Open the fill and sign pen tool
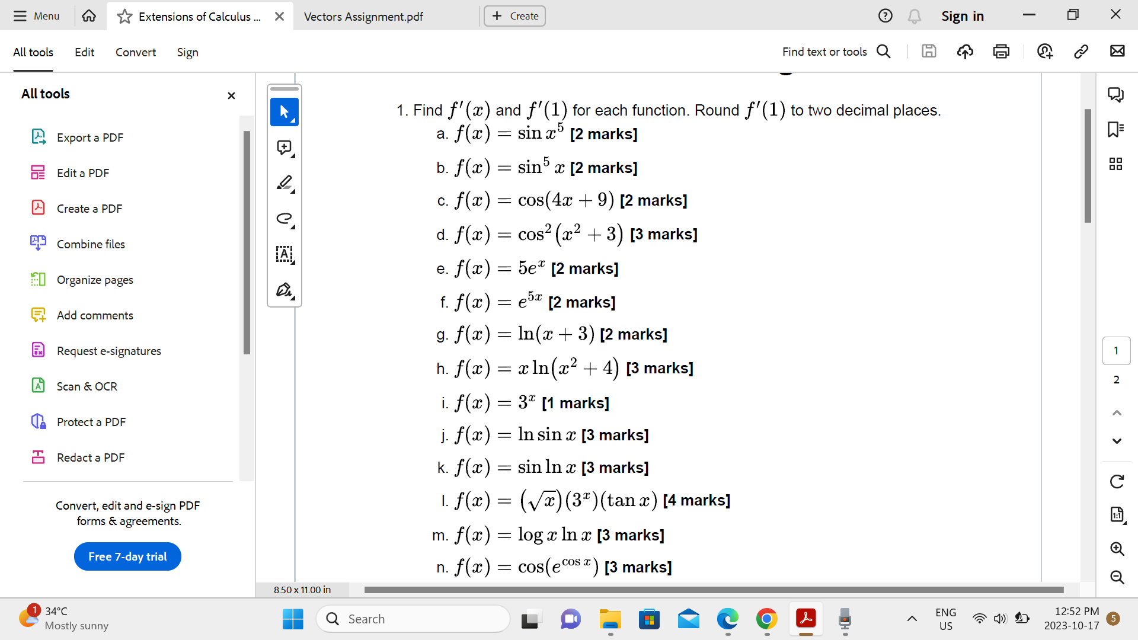The height and width of the screenshot is (640, 1138). click(x=284, y=290)
